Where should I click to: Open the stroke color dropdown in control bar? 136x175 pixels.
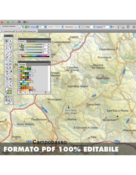[29, 27]
